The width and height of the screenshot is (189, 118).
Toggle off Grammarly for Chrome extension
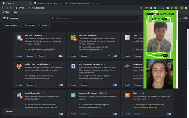(x=115, y=114)
